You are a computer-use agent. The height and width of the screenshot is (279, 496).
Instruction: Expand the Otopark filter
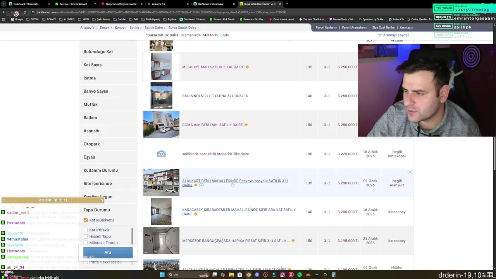(108, 144)
